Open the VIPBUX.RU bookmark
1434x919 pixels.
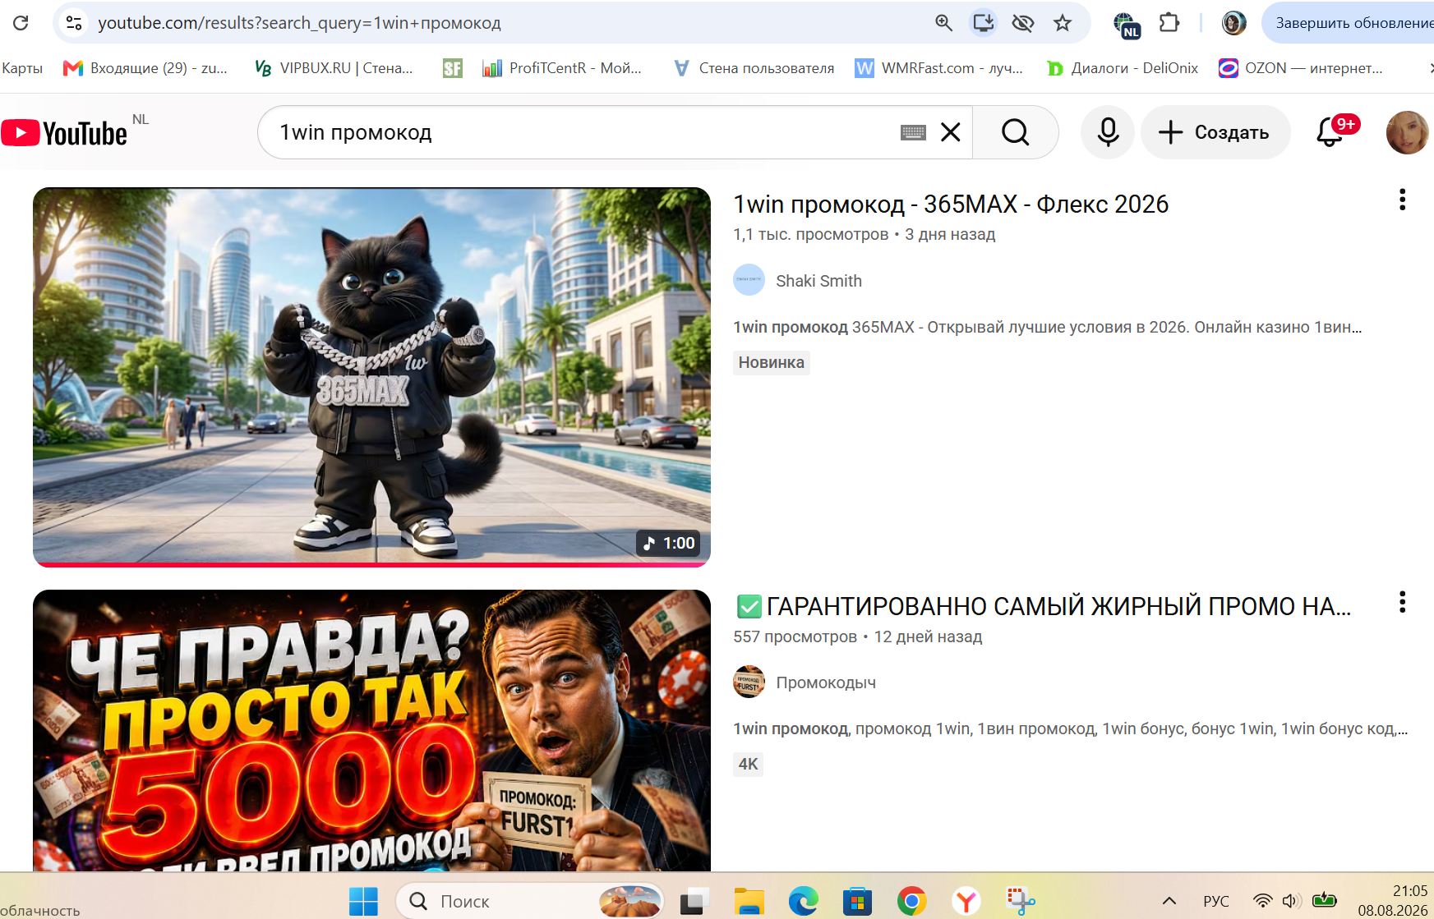pyautogui.click(x=333, y=68)
